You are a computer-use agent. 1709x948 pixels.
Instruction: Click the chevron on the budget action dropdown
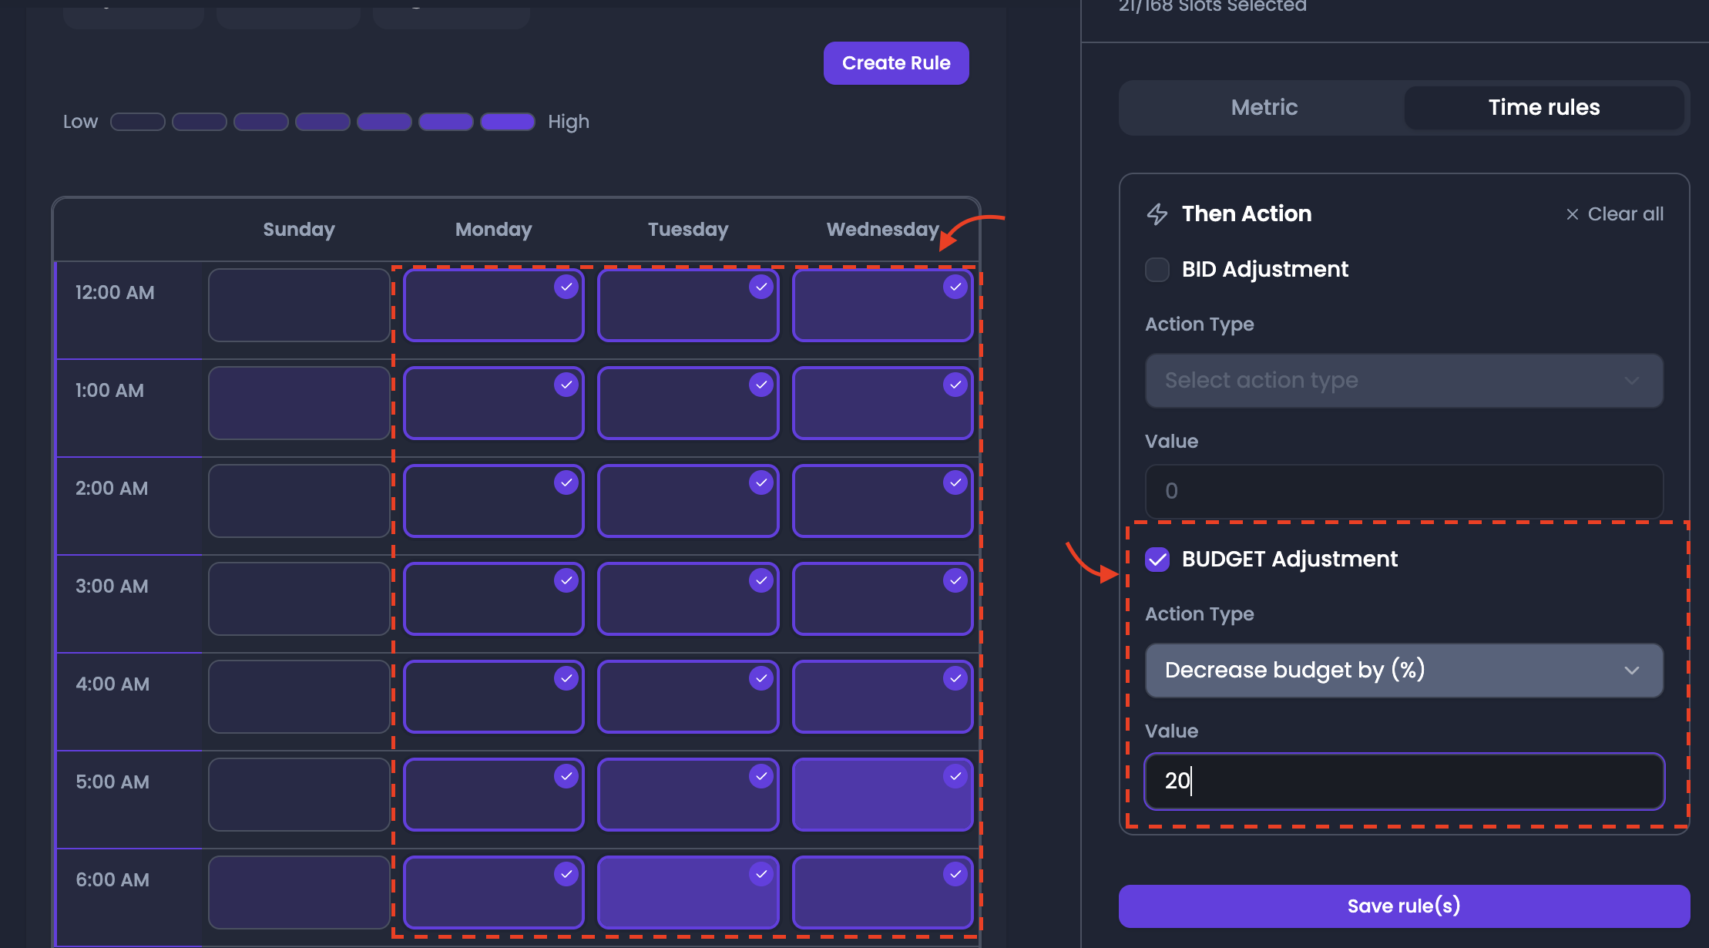tap(1631, 671)
